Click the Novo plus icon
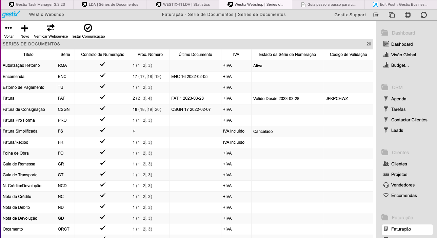The image size is (437, 238). click(25, 28)
